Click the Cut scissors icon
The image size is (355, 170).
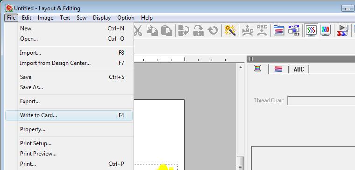click(137, 30)
